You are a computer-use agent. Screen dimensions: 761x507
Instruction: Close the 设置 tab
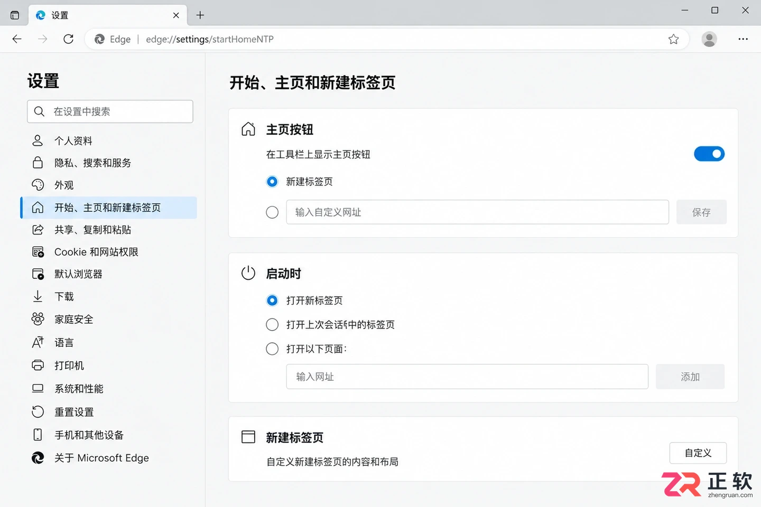[x=176, y=15]
